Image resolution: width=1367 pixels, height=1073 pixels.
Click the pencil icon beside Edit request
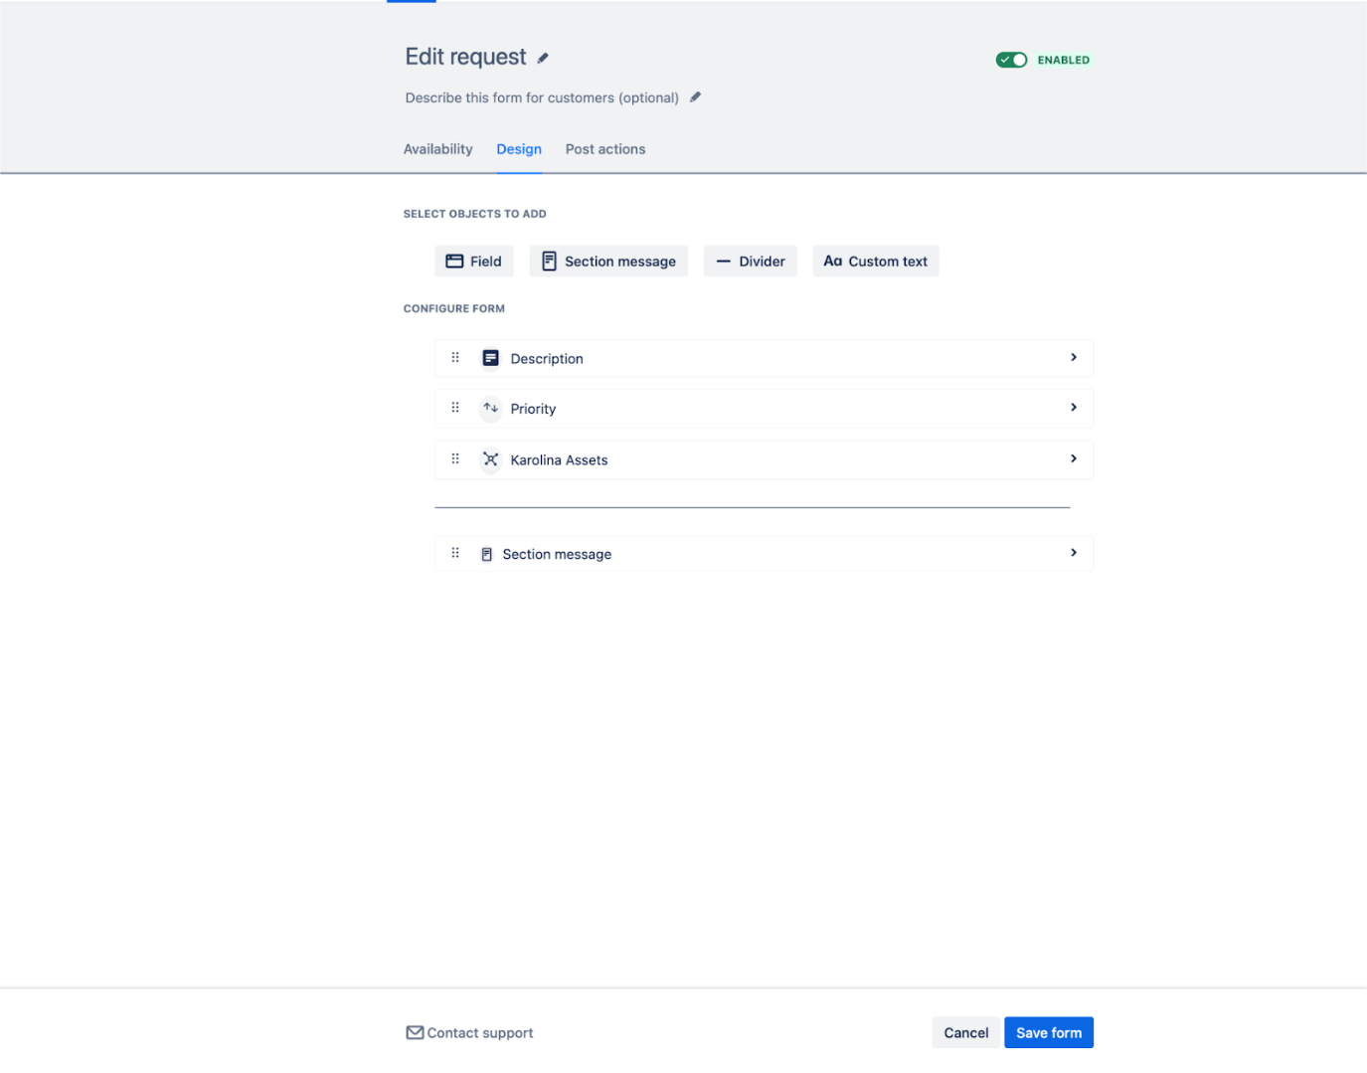click(x=543, y=58)
